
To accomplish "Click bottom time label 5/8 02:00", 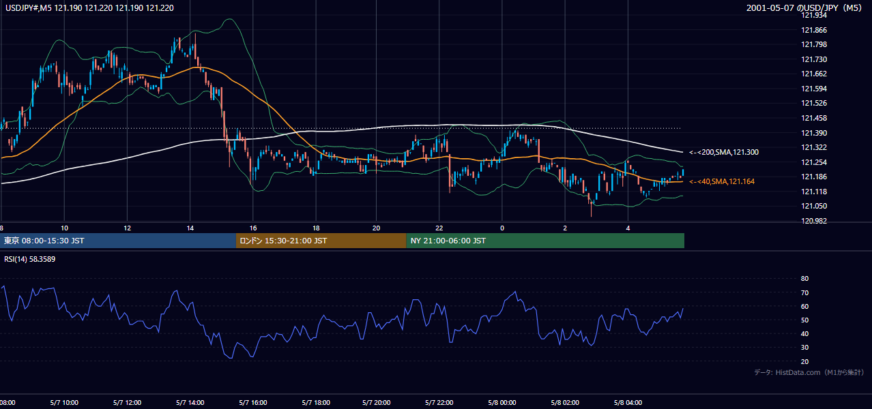I will pos(565,403).
